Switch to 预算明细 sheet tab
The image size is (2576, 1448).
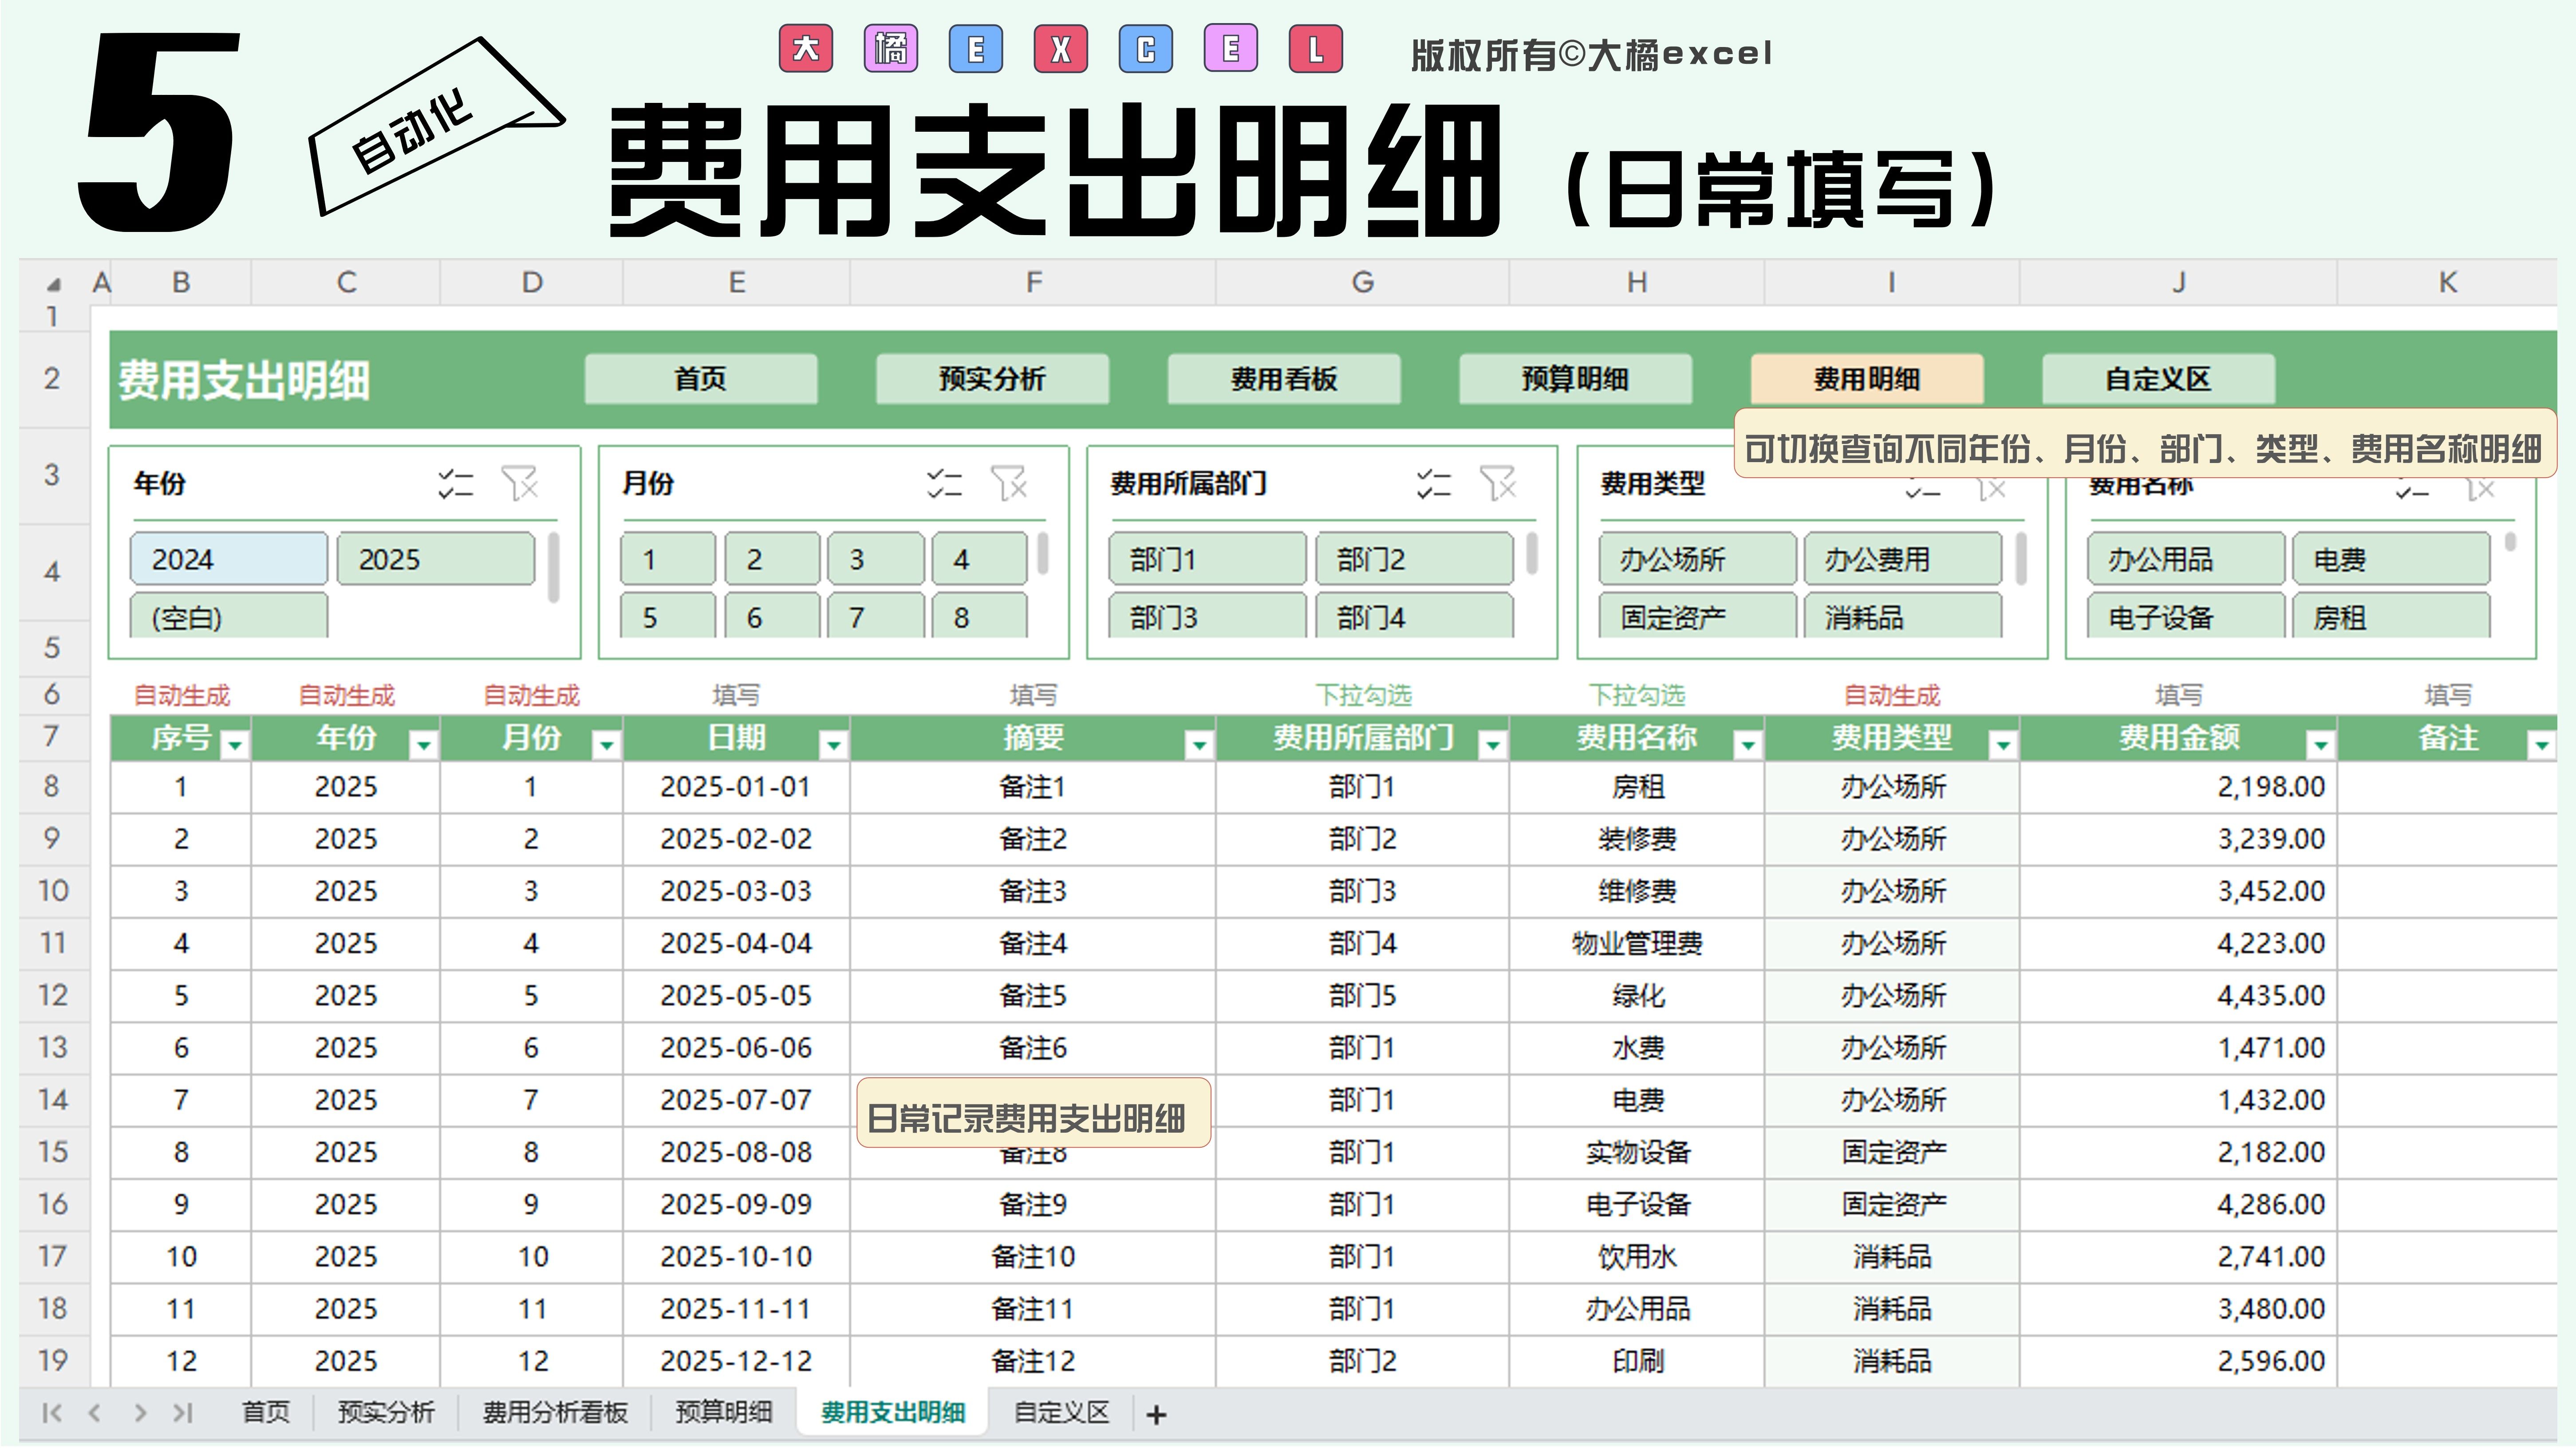coord(723,1413)
